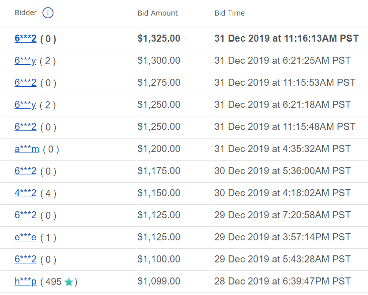The height and width of the screenshot is (295, 368).
Task: Click the Bid Time column header
Action: tap(229, 13)
